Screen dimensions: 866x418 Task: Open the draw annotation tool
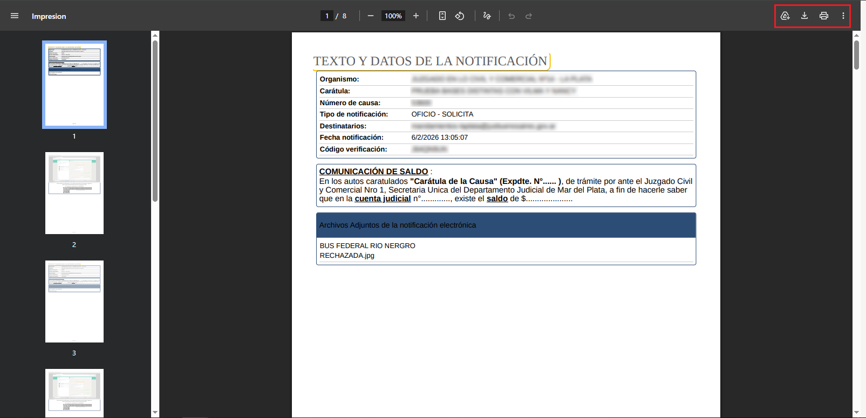487,16
